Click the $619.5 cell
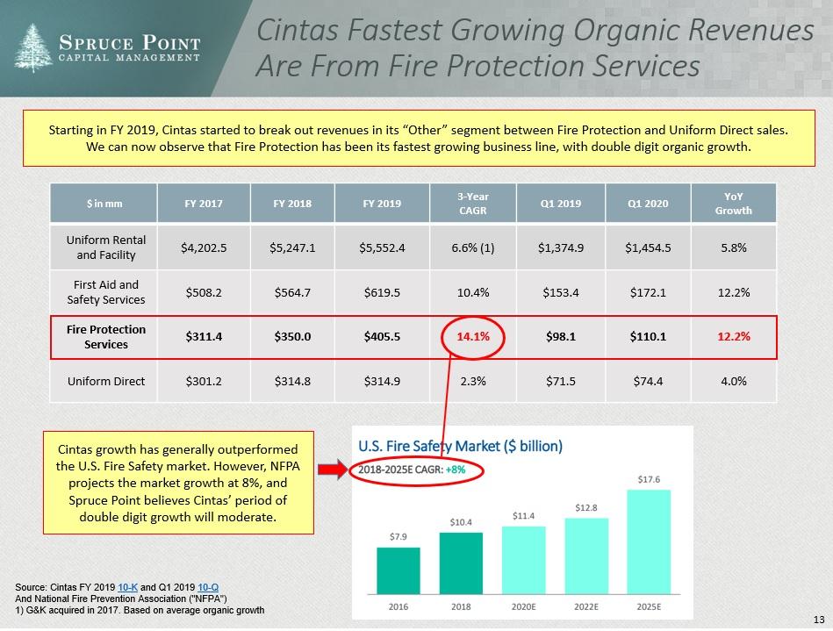 [x=382, y=292]
